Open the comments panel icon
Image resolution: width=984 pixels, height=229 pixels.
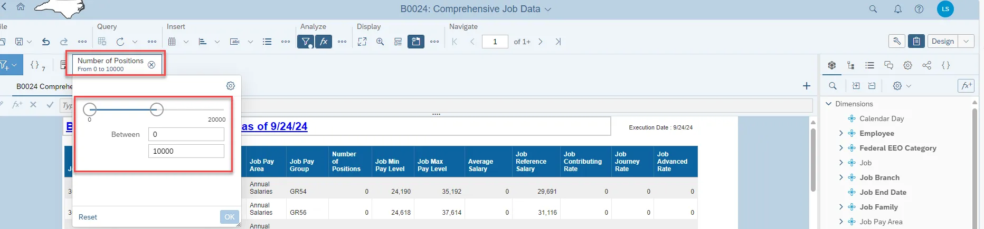(888, 65)
